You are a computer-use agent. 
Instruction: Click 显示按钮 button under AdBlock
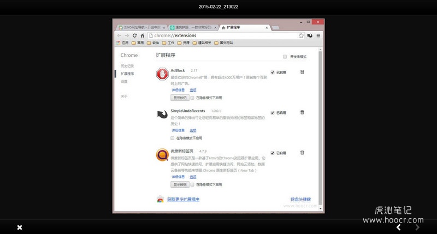click(x=180, y=98)
